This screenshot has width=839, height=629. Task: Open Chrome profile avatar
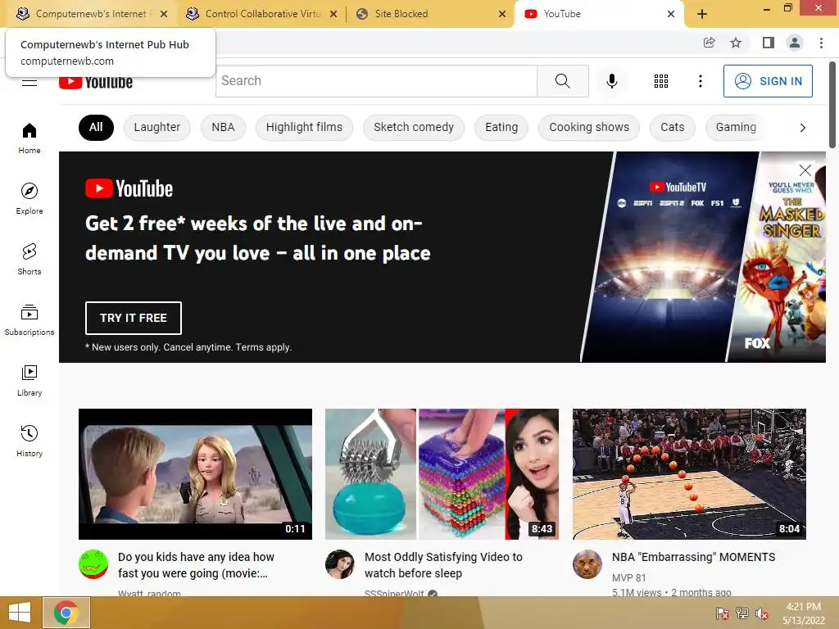pos(795,43)
